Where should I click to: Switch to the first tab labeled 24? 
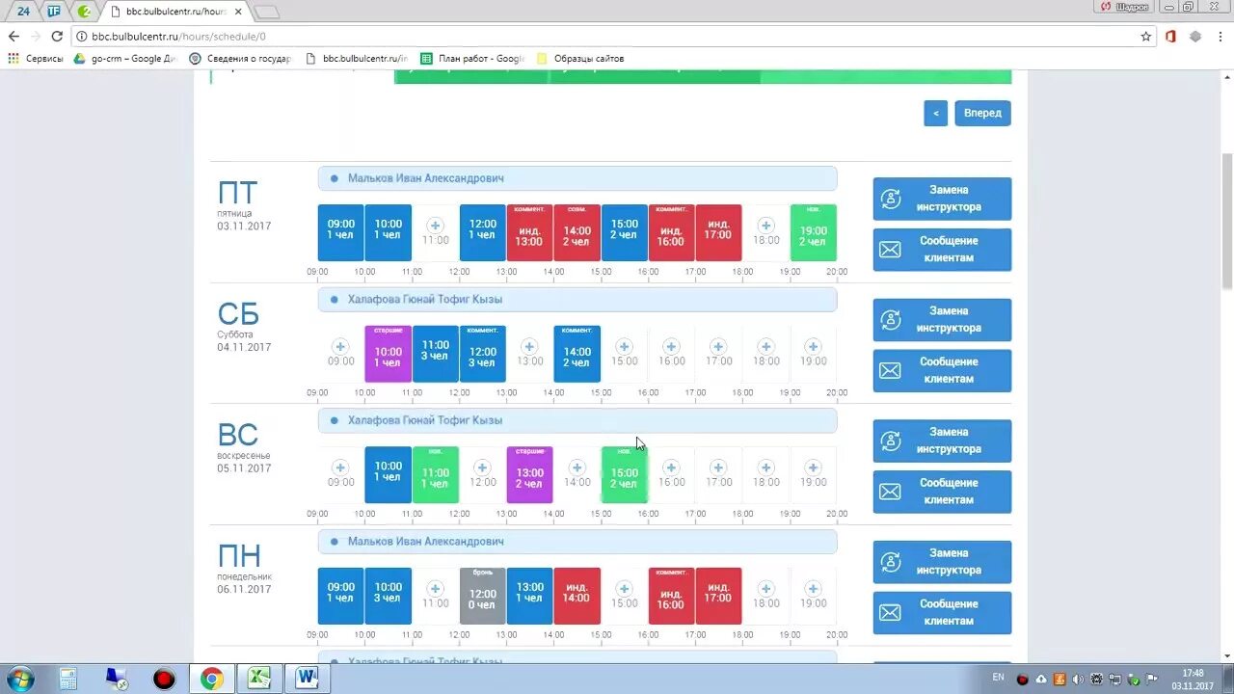click(23, 12)
